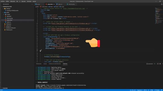Switch to the favicon.png editor tab
This screenshot has height=91, width=163.
pyautogui.click(x=72, y=4)
